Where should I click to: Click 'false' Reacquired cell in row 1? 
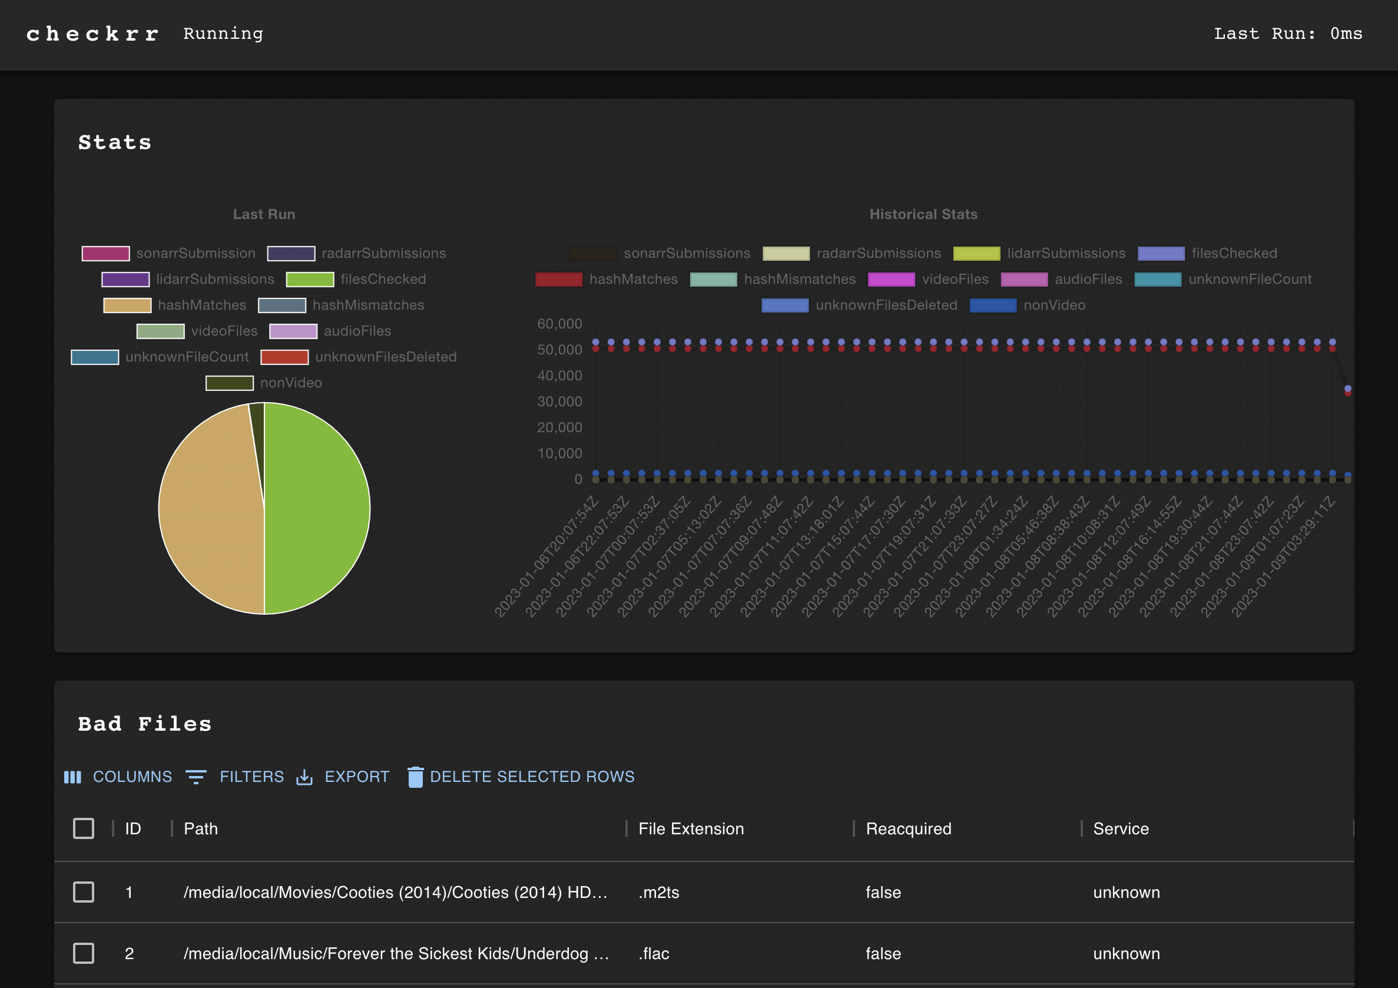pyautogui.click(x=883, y=893)
